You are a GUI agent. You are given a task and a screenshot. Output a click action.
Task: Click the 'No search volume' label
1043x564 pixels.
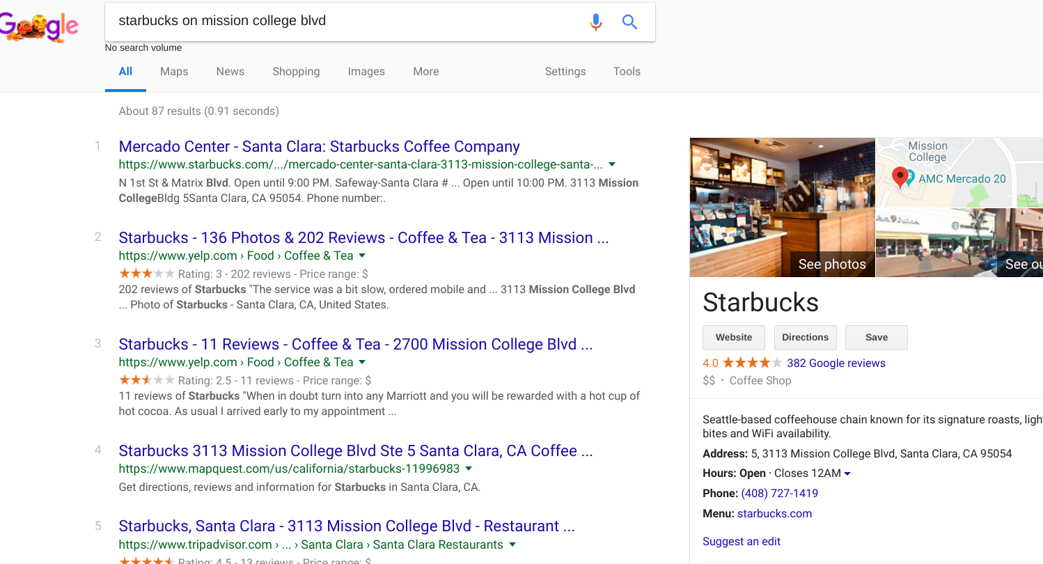(143, 48)
